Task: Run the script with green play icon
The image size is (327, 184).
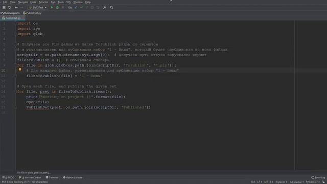Action: 52,7
